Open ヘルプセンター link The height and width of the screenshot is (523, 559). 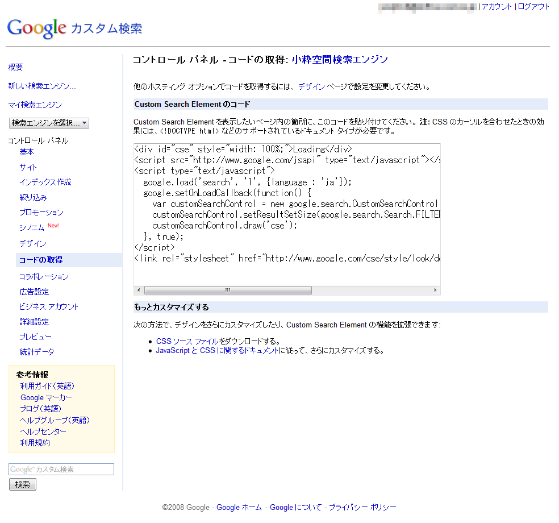[43, 431]
